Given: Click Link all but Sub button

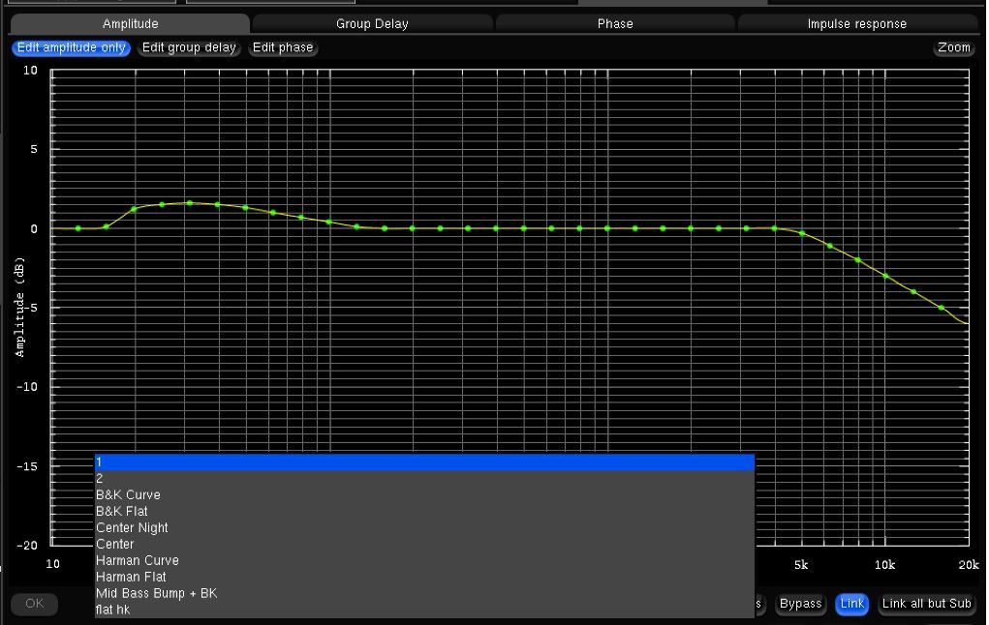Looking at the screenshot, I should [x=926, y=604].
